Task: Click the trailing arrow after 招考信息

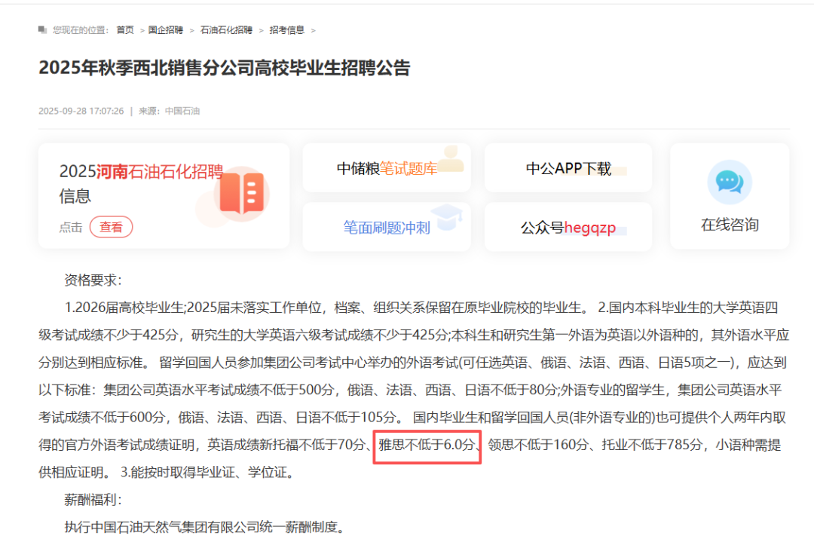Action: point(313,30)
